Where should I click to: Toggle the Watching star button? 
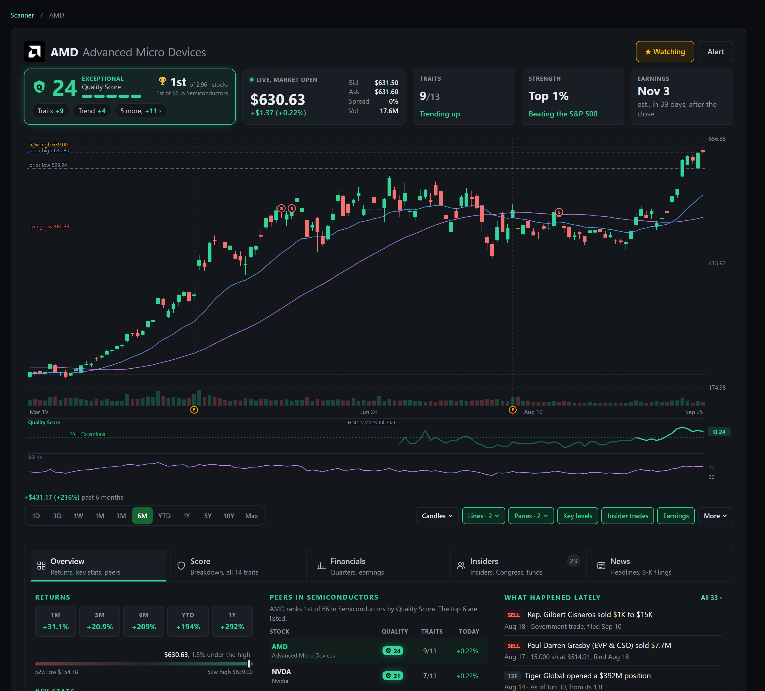(x=665, y=52)
